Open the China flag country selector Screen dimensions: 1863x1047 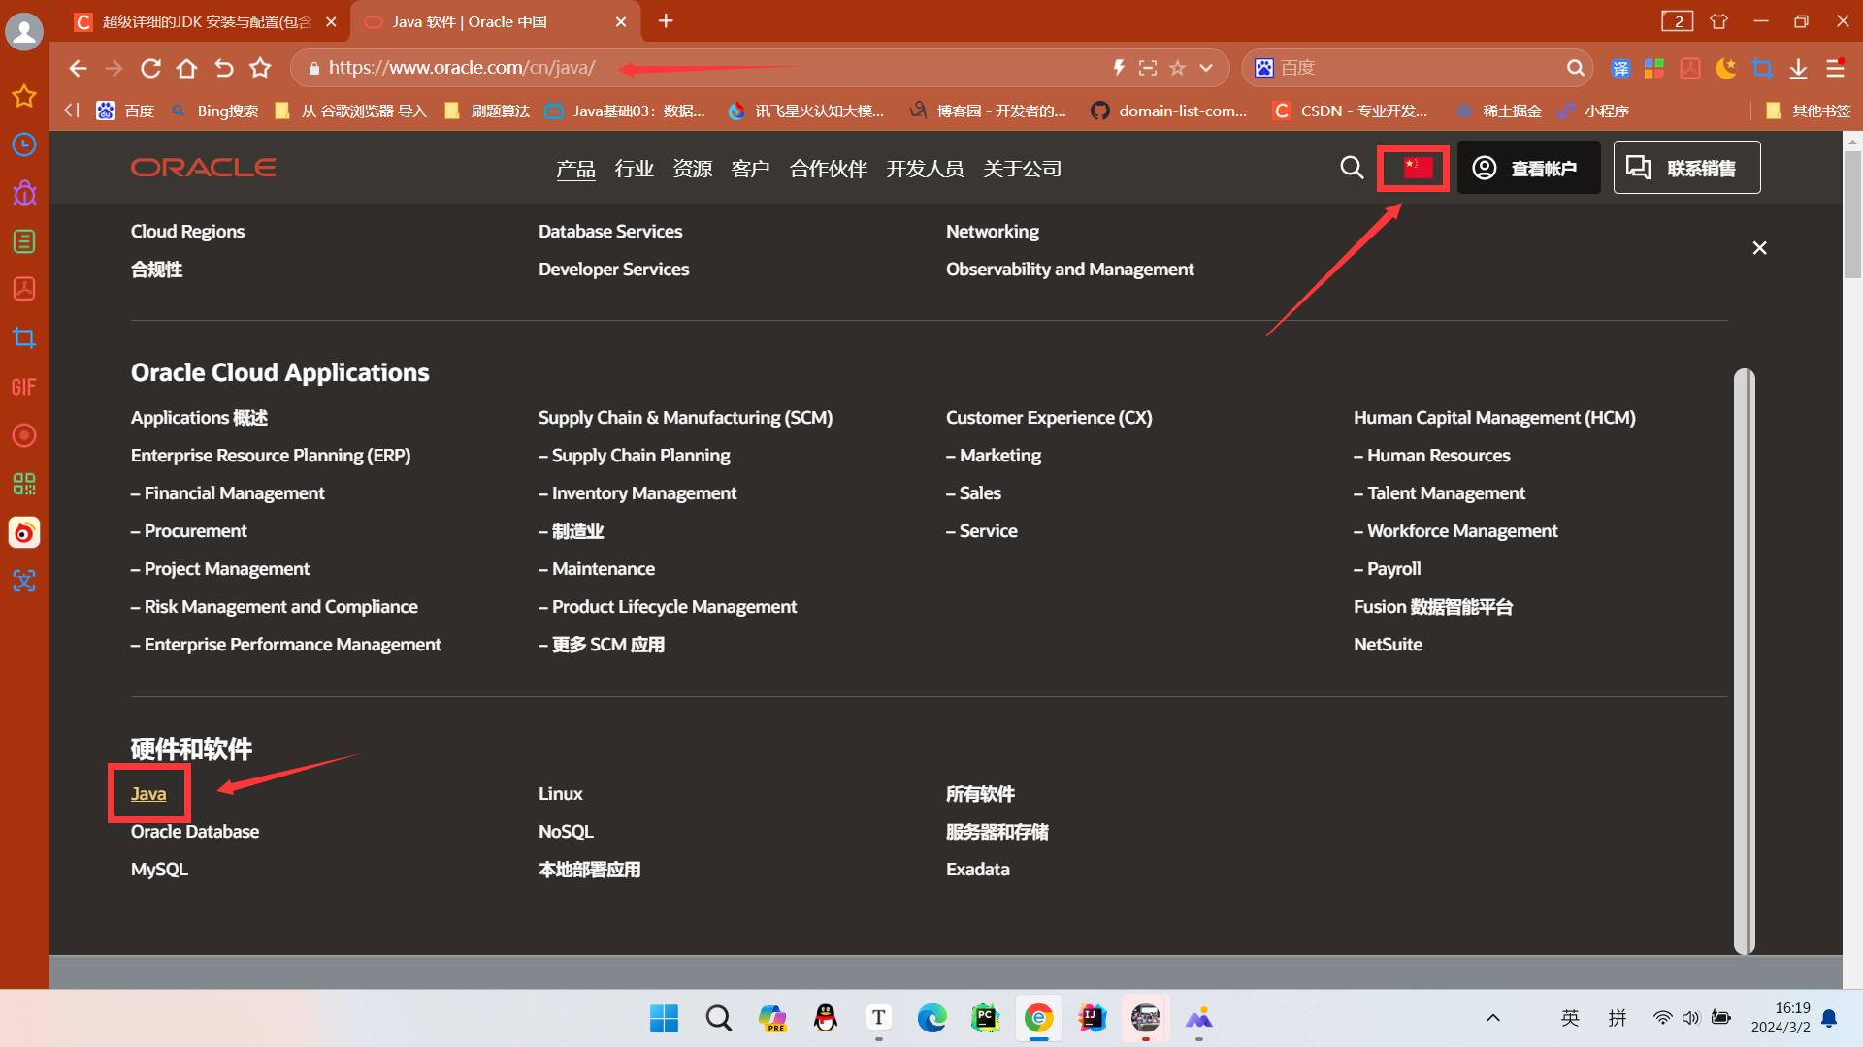(x=1417, y=168)
